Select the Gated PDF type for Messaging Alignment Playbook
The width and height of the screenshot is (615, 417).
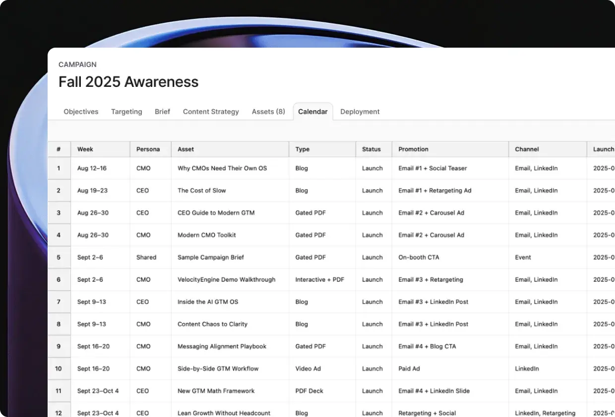[322, 347]
